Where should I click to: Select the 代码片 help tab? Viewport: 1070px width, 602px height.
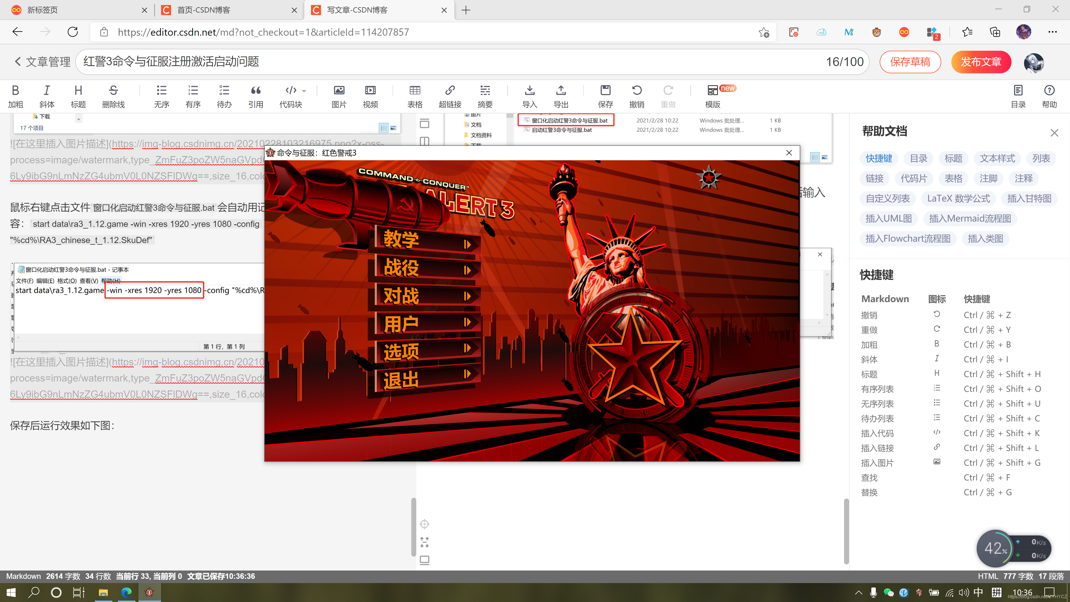914,178
